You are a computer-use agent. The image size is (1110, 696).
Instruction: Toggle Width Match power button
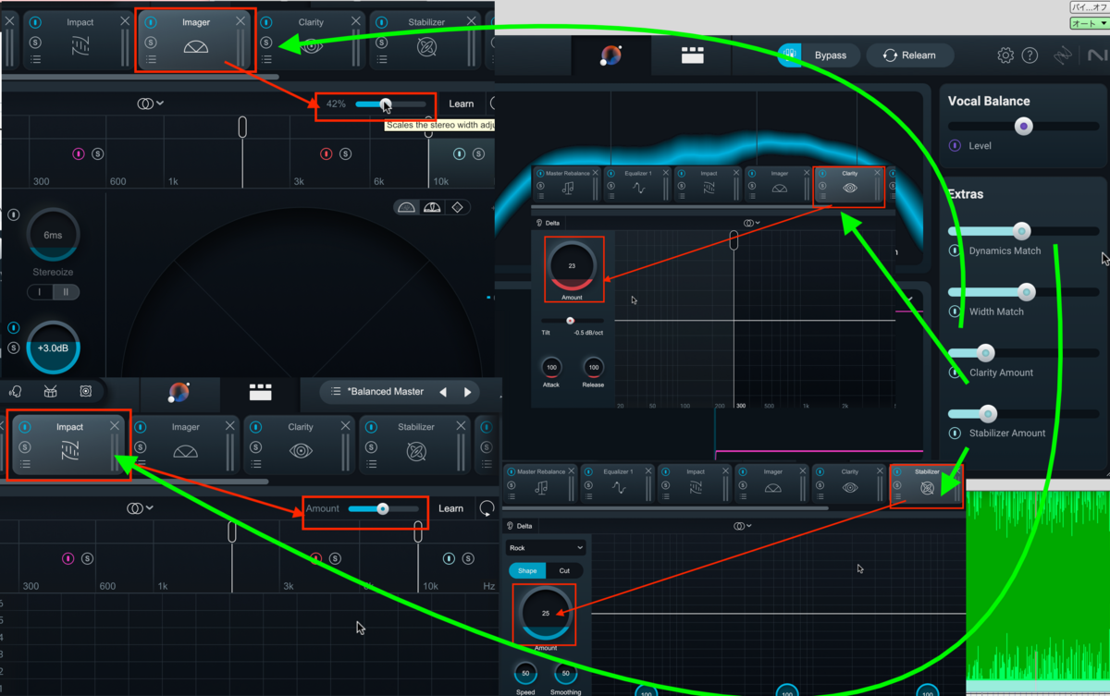tap(955, 311)
